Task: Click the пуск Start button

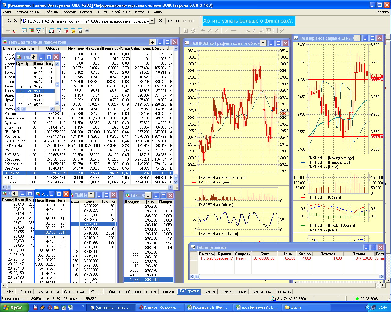Action: point(15,307)
